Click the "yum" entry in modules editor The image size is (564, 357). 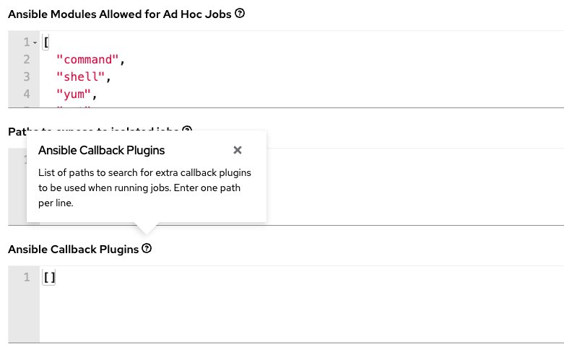coord(70,93)
